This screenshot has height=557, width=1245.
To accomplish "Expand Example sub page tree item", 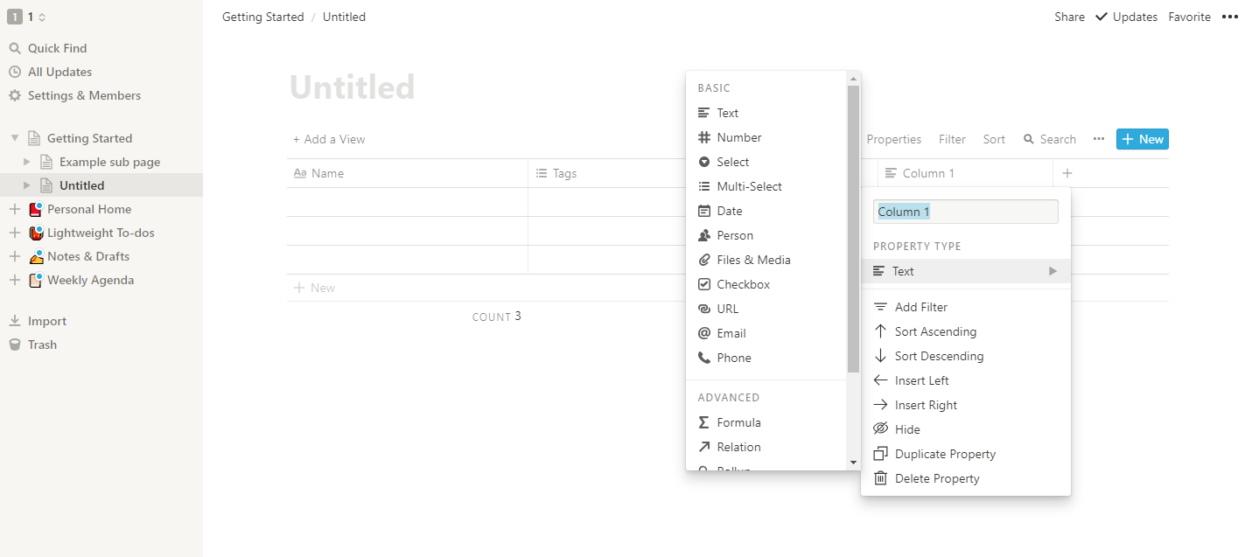I will coord(27,162).
